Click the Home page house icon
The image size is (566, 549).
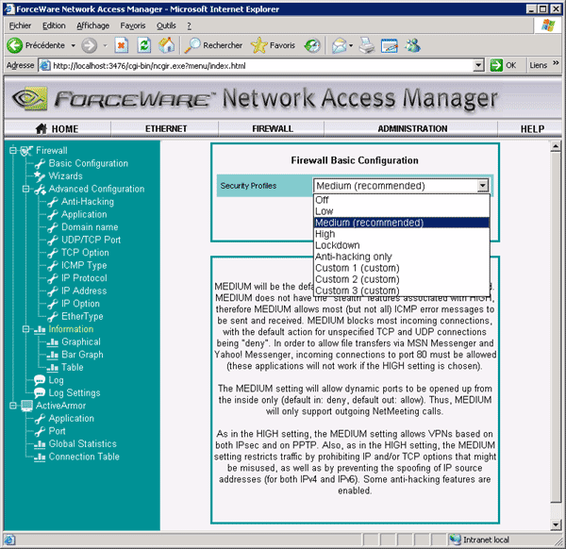click(x=166, y=45)
